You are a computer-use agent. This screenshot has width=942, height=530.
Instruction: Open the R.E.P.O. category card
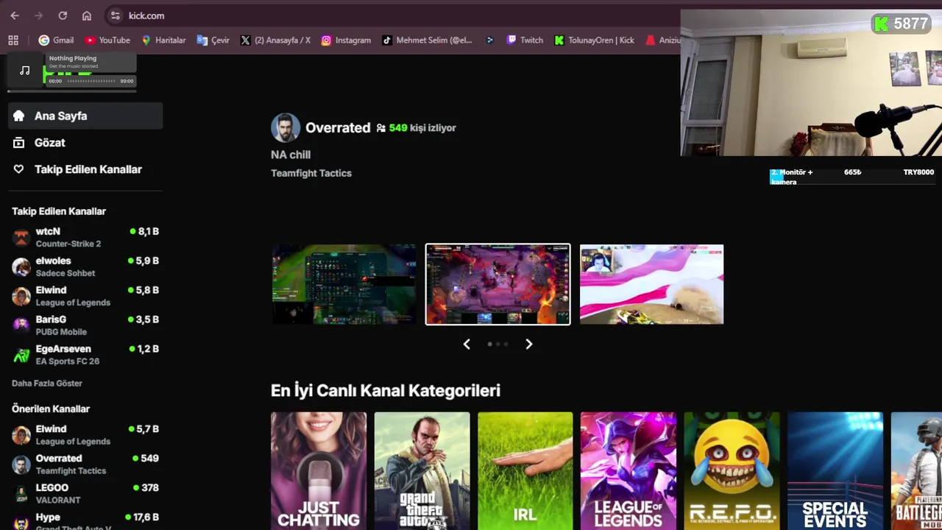(x=732, y=471)
